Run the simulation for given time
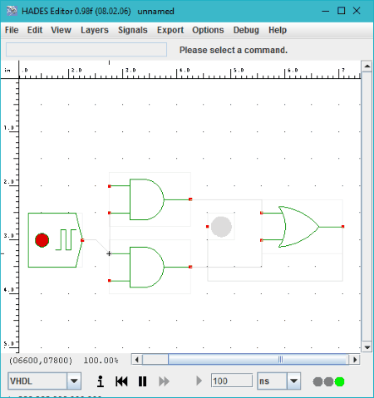The height and width of the screenshot is (398, 374). click(199, 381)
